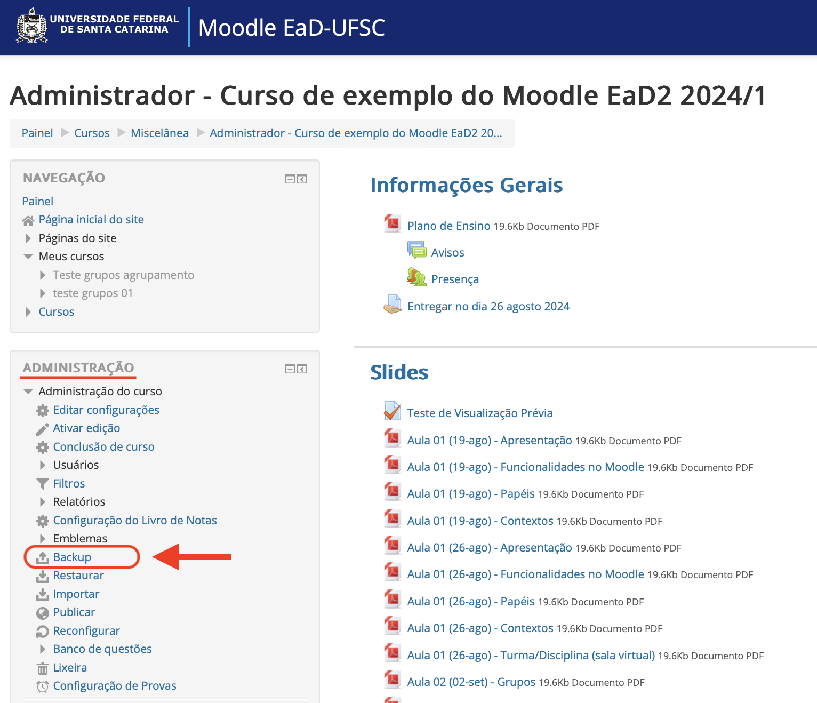Expand the Páginas do site tree node
817x703 pixels.
point(28,238)
